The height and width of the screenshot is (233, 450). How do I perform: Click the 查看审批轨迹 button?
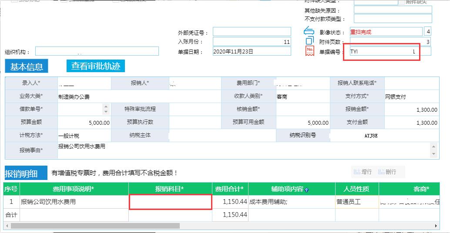96,66
